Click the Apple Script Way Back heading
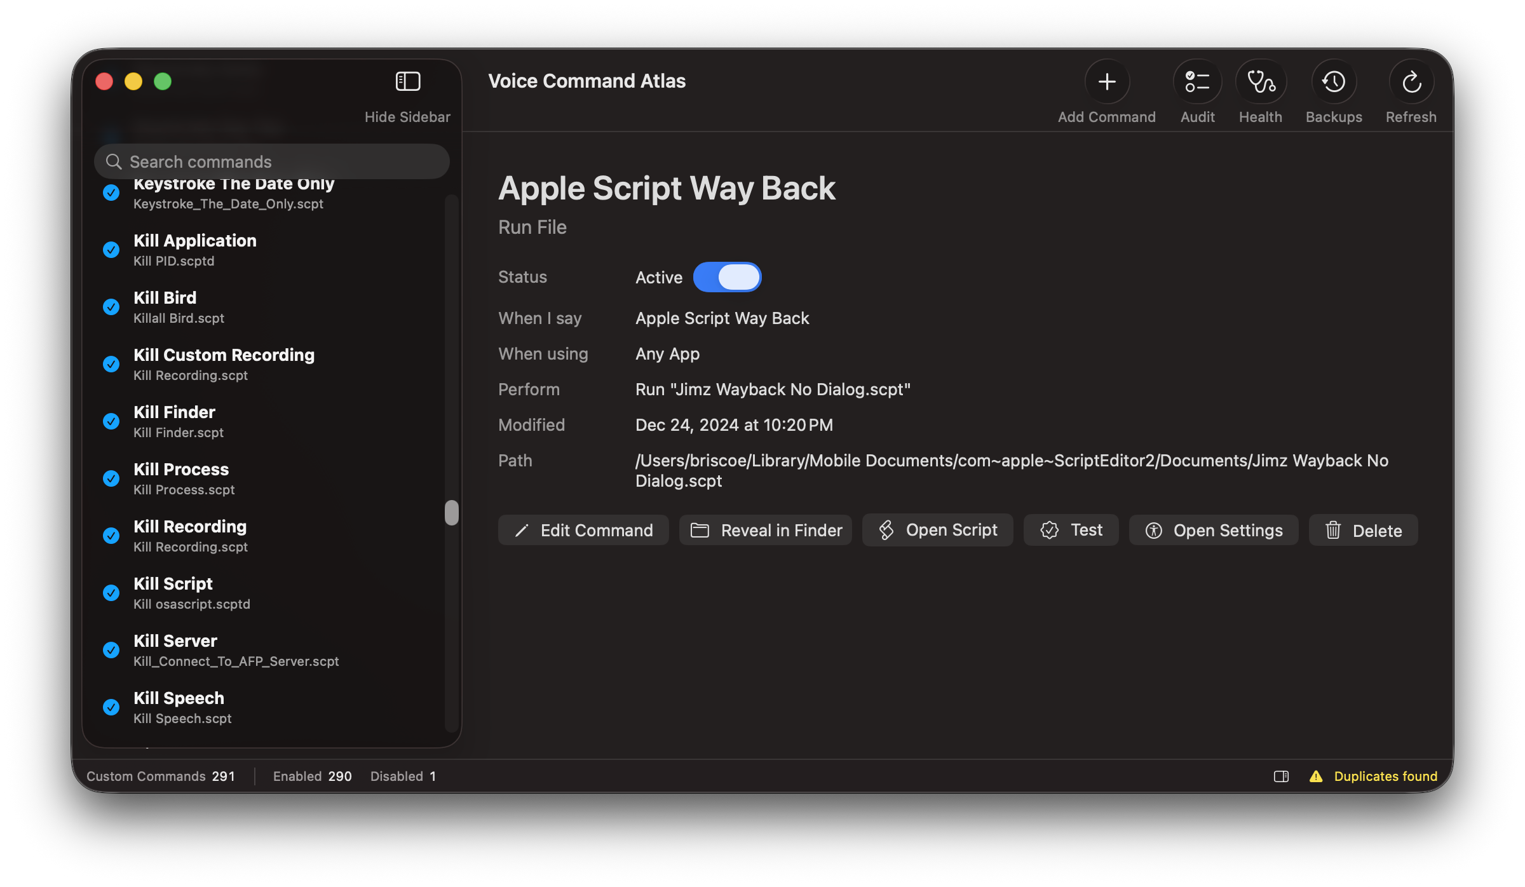Viewport: 1525px width, 887px height. [x=667, y=188]
